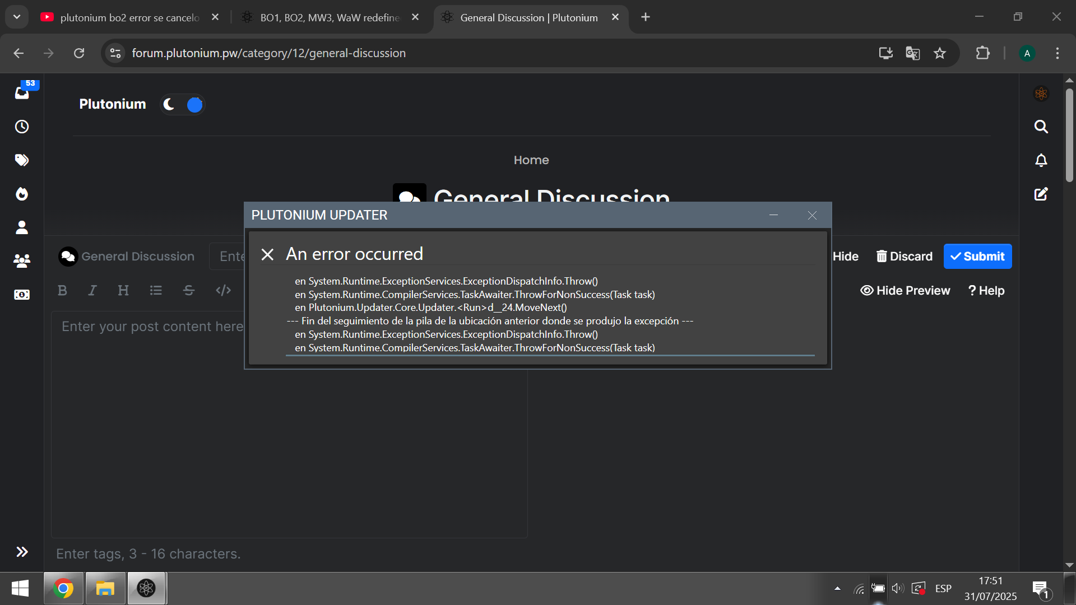The height and width of the screenshot is (605, 1076).
Task: Open the unread inbox icon with badge 53
Action: click(x=22, y=91)
